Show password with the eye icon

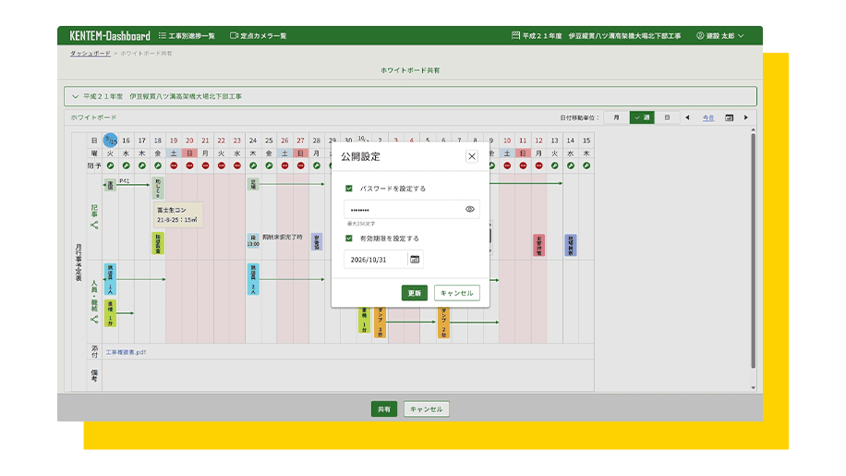[x=470, y=210]
